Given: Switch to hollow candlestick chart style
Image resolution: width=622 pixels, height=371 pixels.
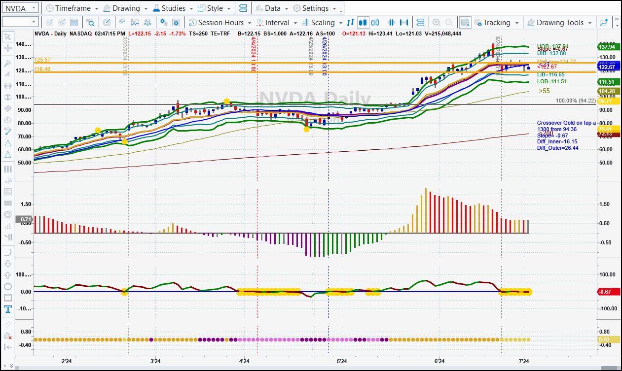Looking at the screenshot, I should click(375, 22).
